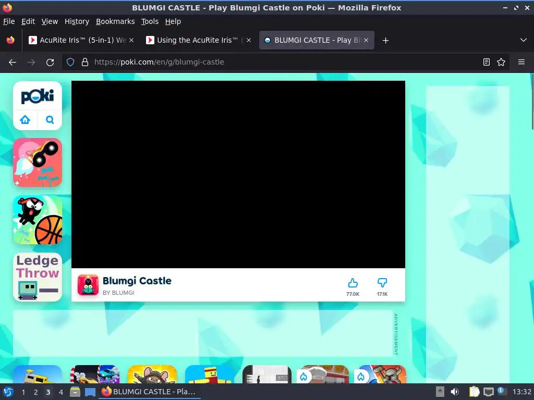Go back with the browser back arrow
This screenshot has height=400, width=534.
[x=13, y=63]
